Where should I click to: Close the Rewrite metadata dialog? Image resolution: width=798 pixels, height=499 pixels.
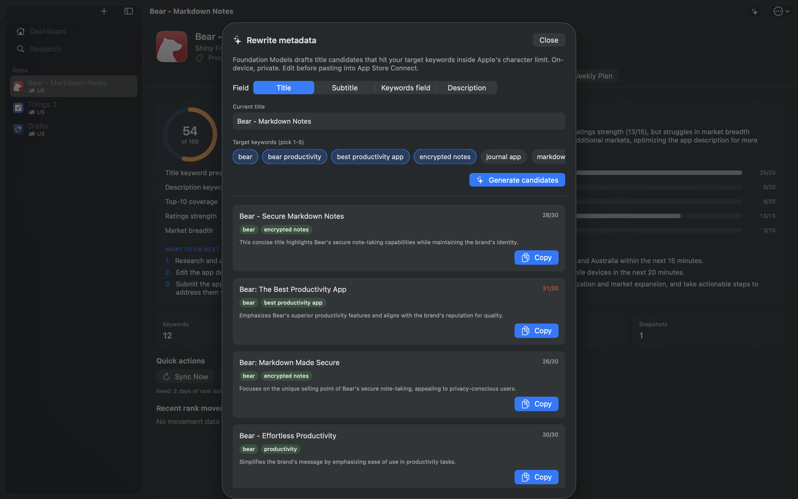coord(549,40)
